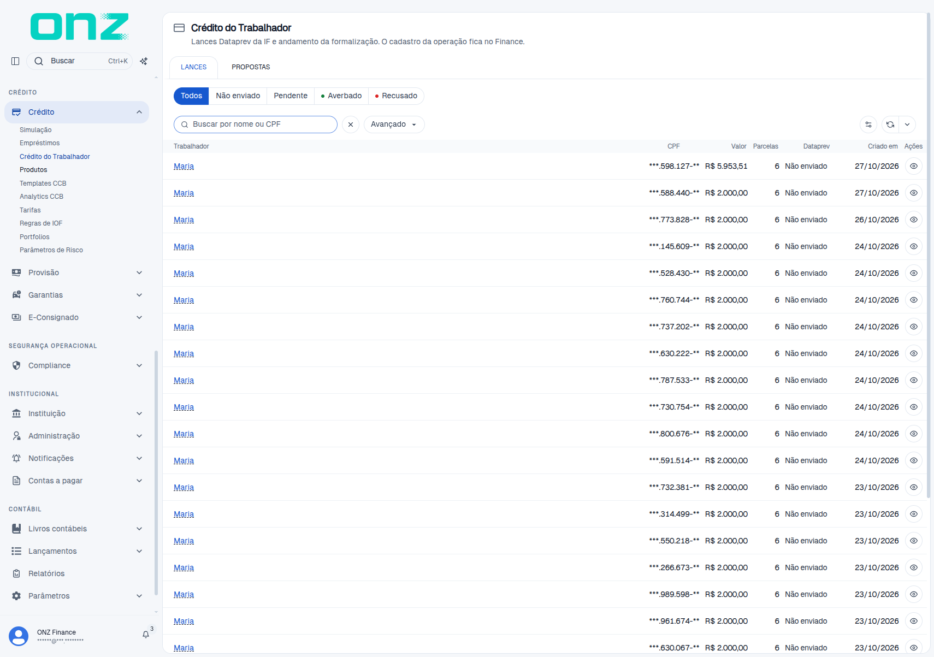934x657 pixels.
Task: Clear the search with X button
Action: pyautogui.click(x=351, y=125)
